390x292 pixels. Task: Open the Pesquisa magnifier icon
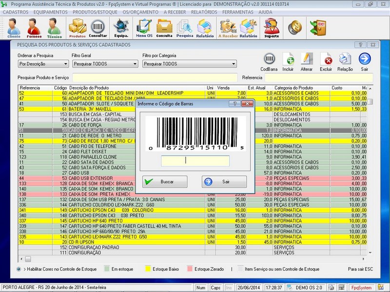pos(185,28)
